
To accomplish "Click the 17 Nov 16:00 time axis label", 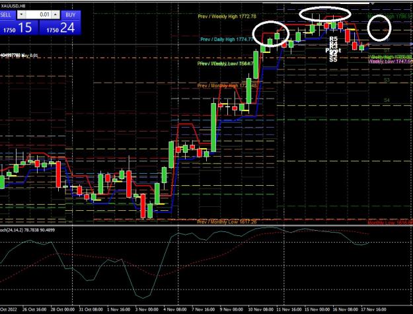I will [x=373, y=309].
